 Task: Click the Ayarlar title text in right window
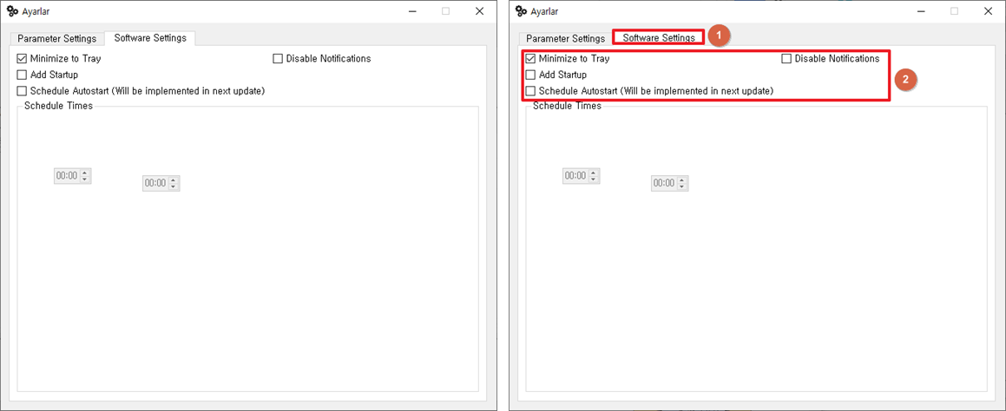(x=543, y=11)
